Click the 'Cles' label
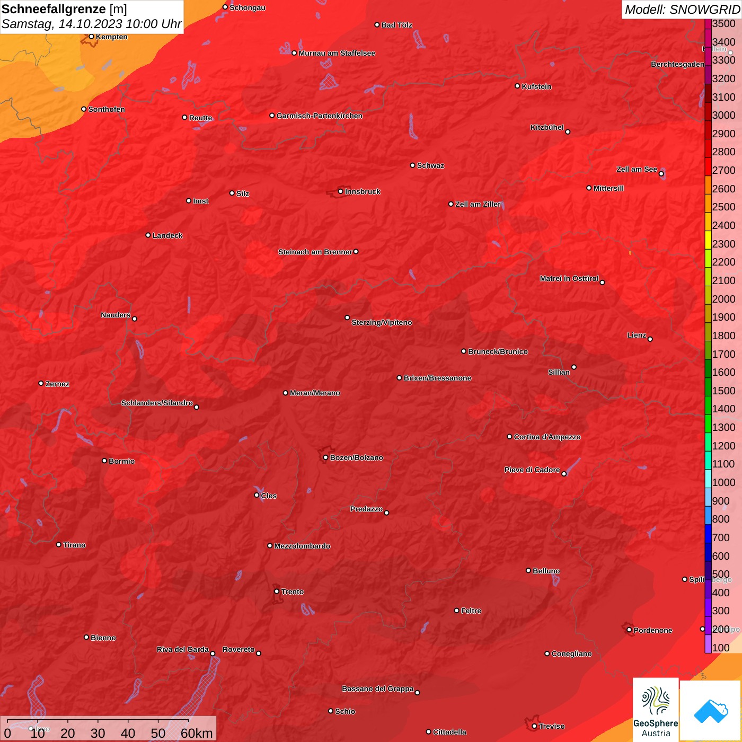The image size is (742, 742). point(269,496)
